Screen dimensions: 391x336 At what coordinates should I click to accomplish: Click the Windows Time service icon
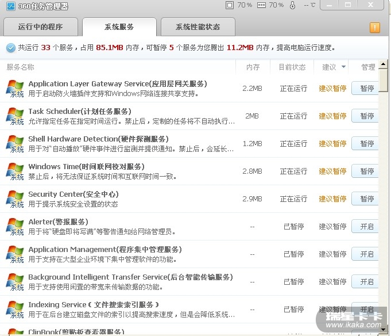(x=15, y=171)
